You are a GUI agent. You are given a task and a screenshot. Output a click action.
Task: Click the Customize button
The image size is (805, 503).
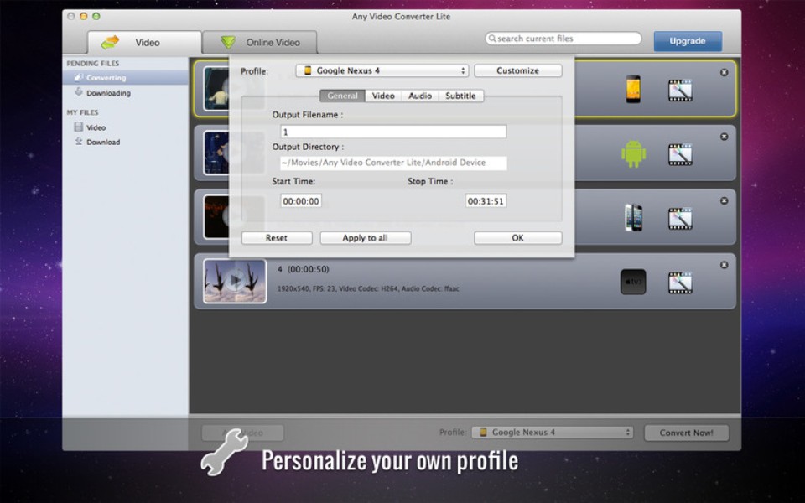point(517,70)
